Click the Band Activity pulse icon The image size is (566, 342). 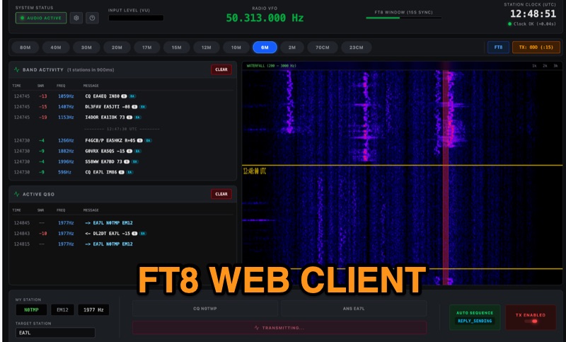[16, 69]
